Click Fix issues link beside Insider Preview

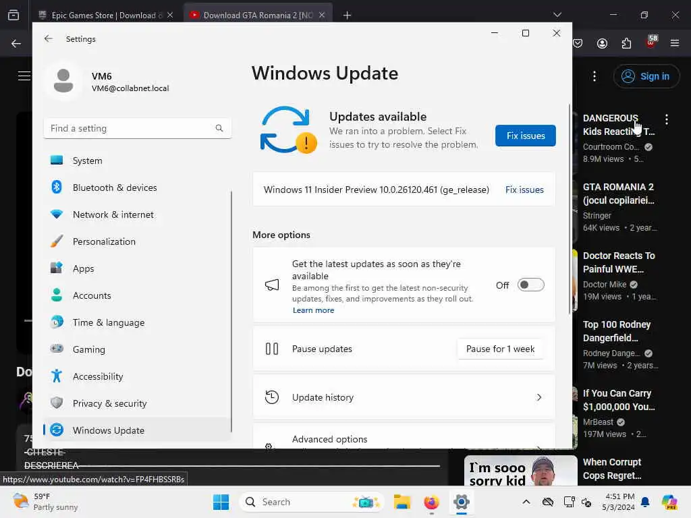(524, 190)
